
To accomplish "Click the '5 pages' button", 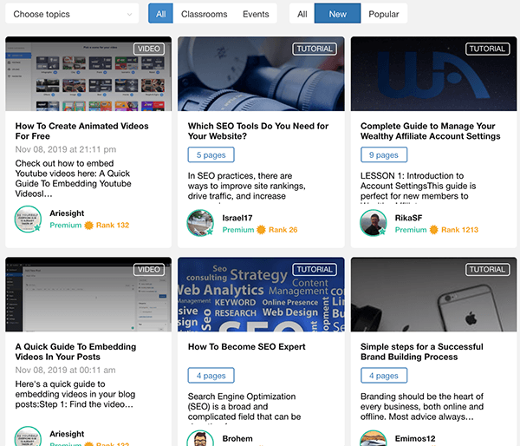I will [211, 154].
